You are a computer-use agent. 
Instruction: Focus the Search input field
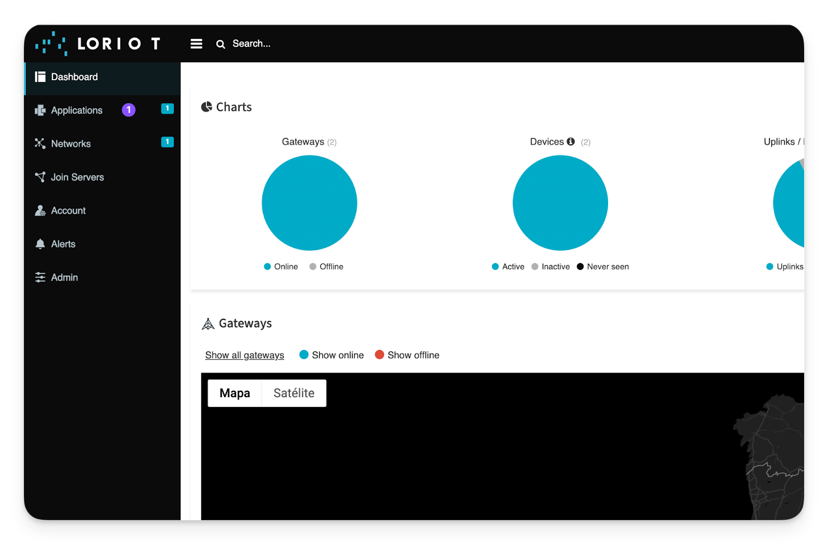tap(252, 44)
